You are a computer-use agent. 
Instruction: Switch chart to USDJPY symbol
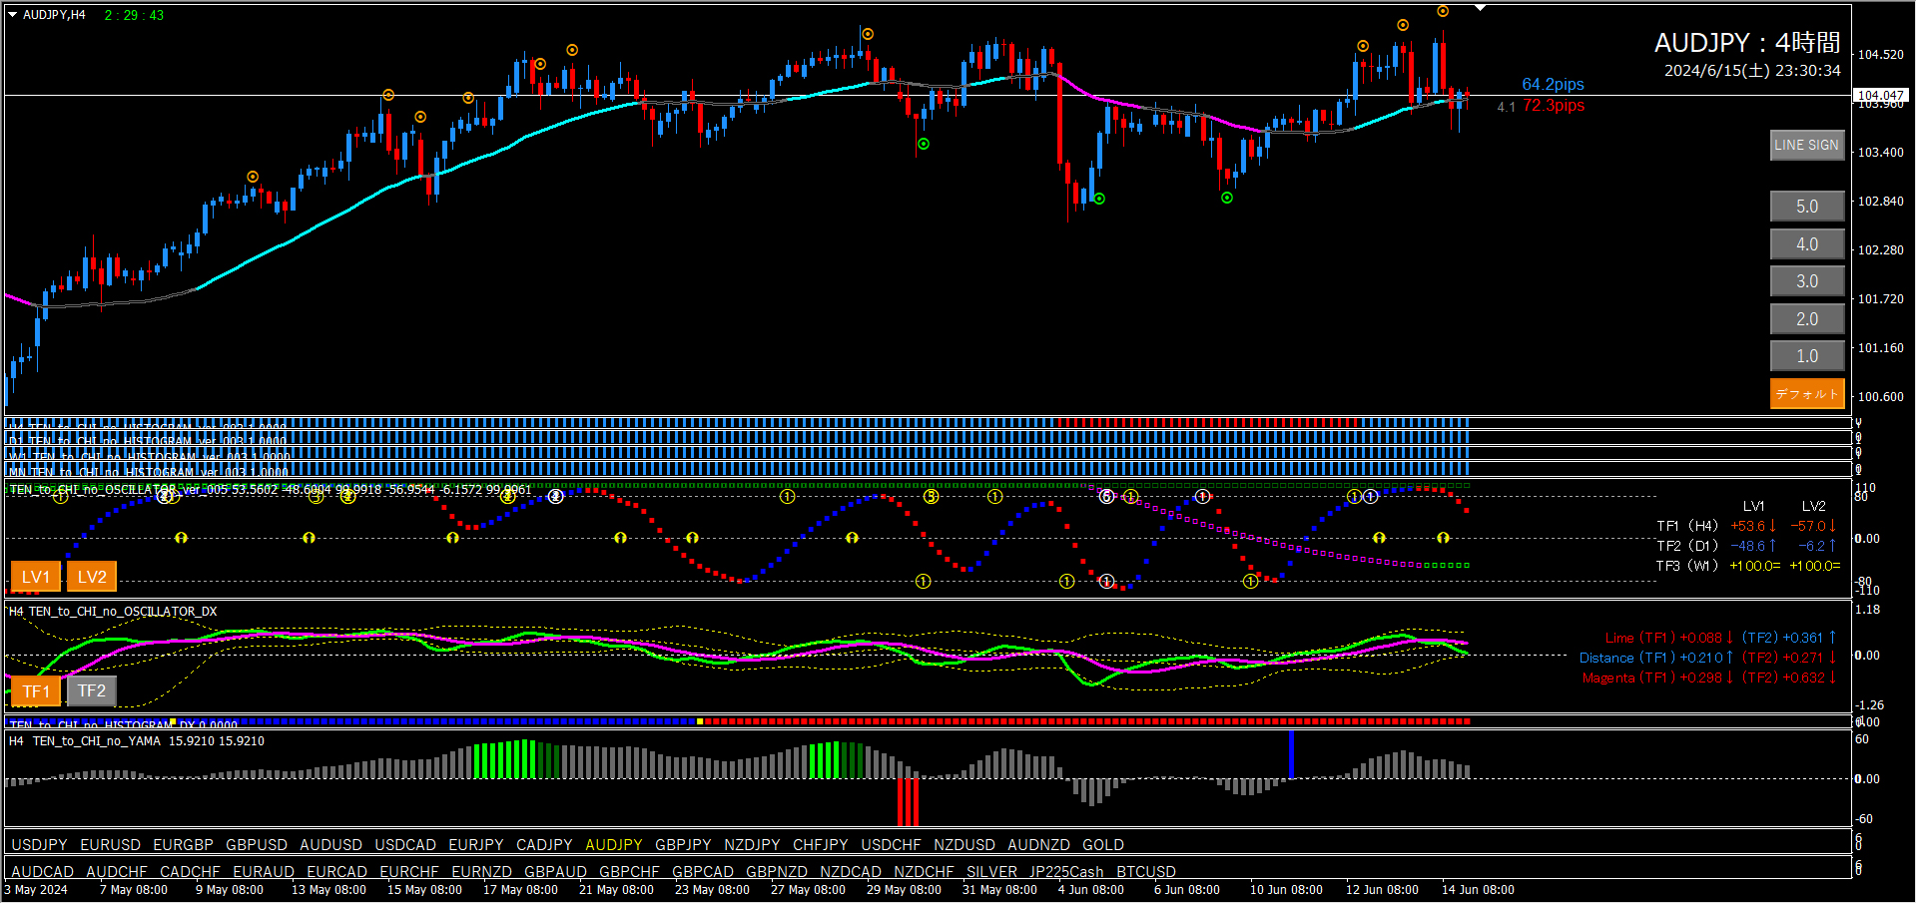(x=39, y=845)
